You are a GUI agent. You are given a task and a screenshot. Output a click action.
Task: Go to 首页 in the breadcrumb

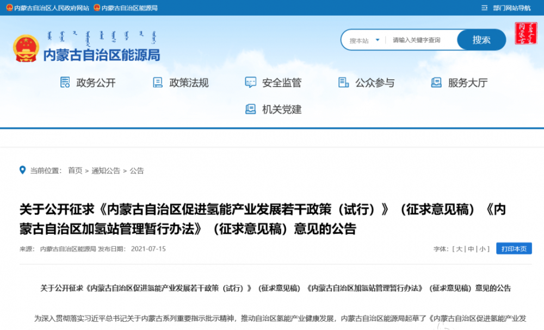point(75,170)
